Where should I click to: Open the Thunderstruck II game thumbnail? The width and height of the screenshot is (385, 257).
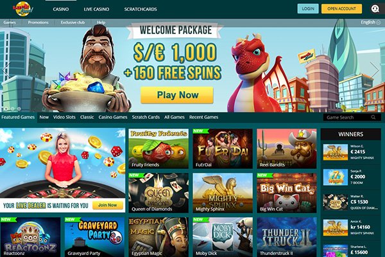pos(287,237)
